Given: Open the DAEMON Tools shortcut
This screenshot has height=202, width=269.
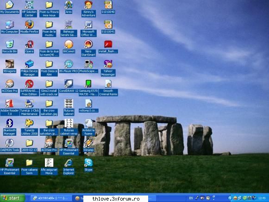Looking at the screenshot, I should 9,145.
